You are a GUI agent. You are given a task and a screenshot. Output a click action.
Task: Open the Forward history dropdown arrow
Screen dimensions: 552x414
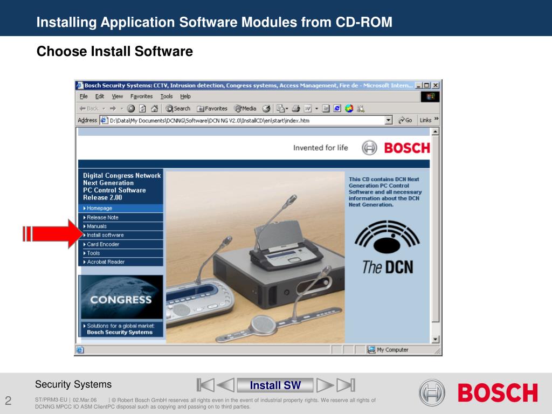[122, 108]
